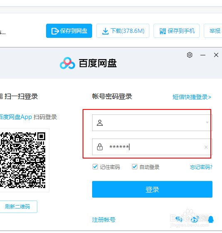This screenshot has width=222, height=233.
Task: Log in with Weibo icon
Action: [195, 219]
